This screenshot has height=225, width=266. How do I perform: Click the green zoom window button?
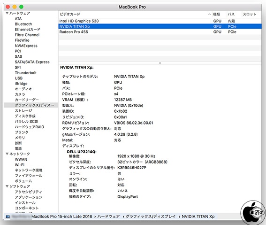[21, 7]
